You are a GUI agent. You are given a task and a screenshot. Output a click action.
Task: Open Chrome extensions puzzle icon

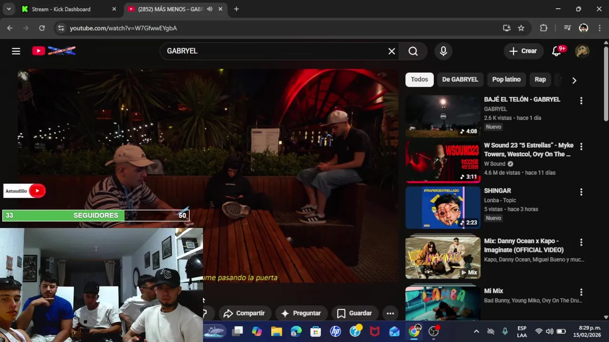(544, 28)
